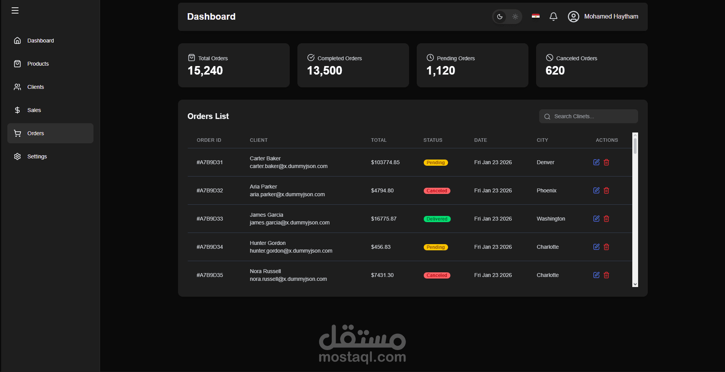Click the Orders List heading

coord(208,116)
